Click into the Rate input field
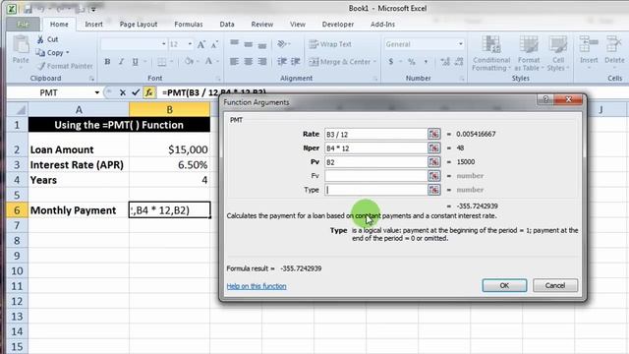Image resolution: width=629 pixels, height=354 pixels. click(375, 134)
